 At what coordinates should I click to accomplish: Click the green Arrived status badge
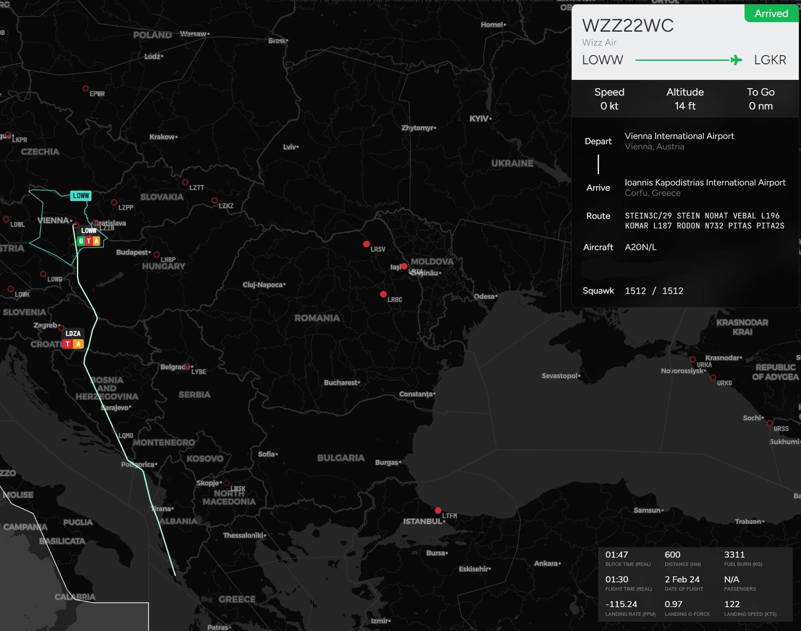pos(771,13)
